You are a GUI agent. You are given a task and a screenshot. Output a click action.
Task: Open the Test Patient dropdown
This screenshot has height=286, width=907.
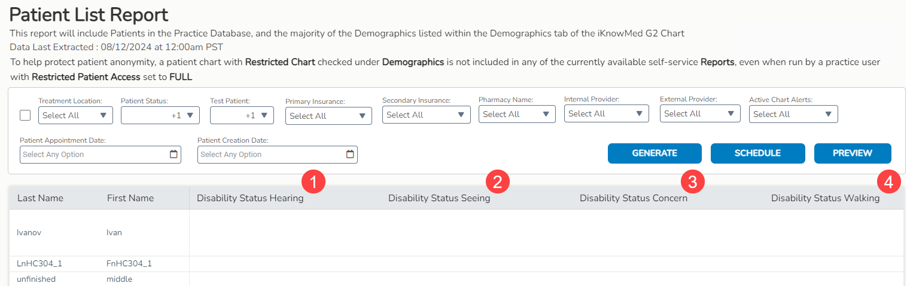242,115
